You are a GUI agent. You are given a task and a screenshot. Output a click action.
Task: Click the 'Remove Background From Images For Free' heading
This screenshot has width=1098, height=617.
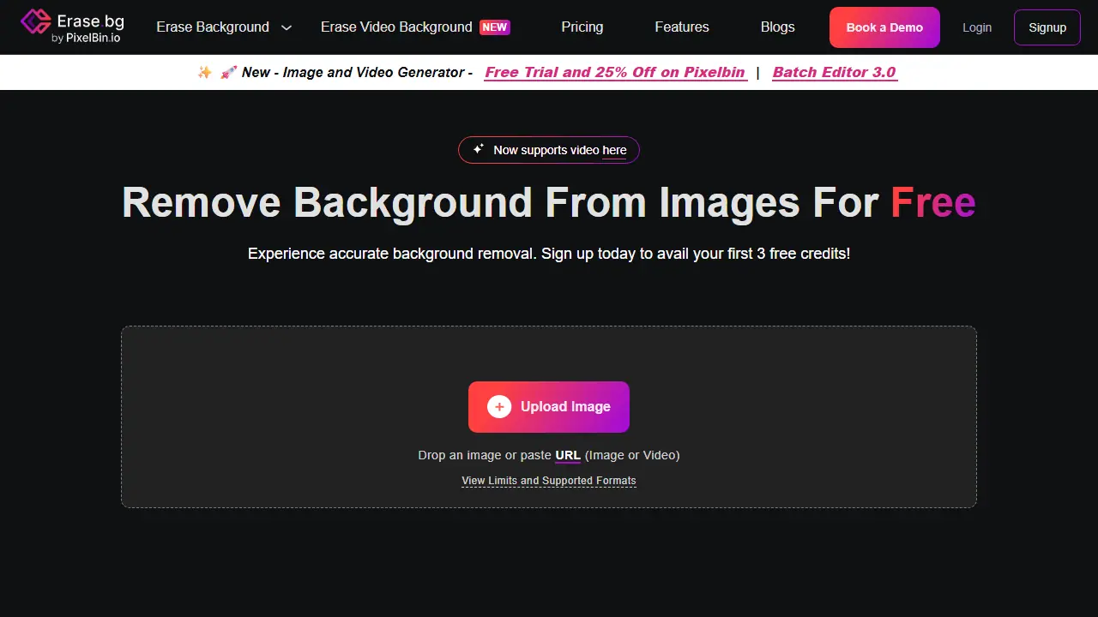(549, 203)
